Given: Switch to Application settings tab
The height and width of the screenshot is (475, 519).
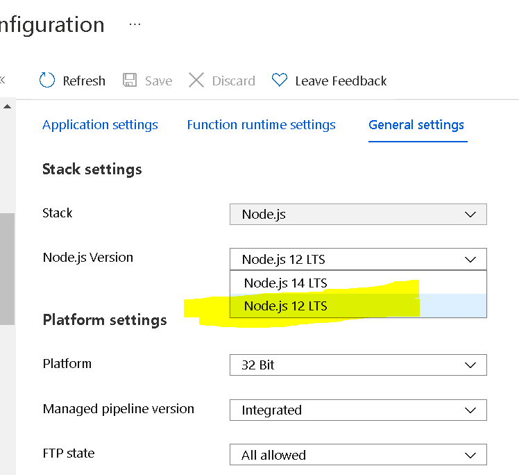Looking at the screenshot, I should [x=100, y=125].
